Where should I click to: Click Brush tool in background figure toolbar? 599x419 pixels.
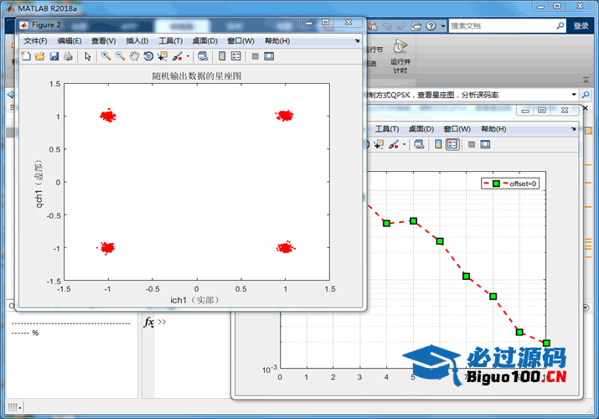tap(394, 144)
